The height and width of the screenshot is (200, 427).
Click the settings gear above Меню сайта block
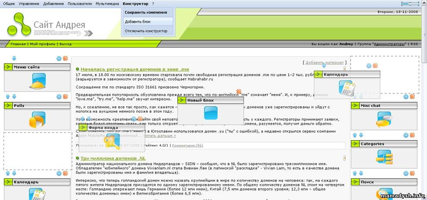[x=59, y=58]
